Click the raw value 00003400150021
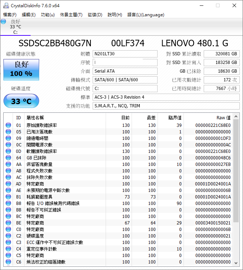This screenshot has width=243, height=270. point(213,223)
